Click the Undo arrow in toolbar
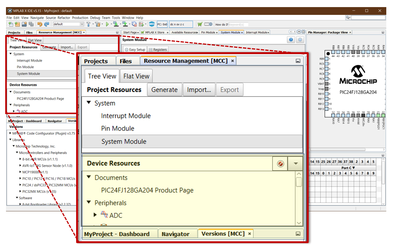This screenshot has width=396, height=248. pyautogui.click(x=40, y=24)
